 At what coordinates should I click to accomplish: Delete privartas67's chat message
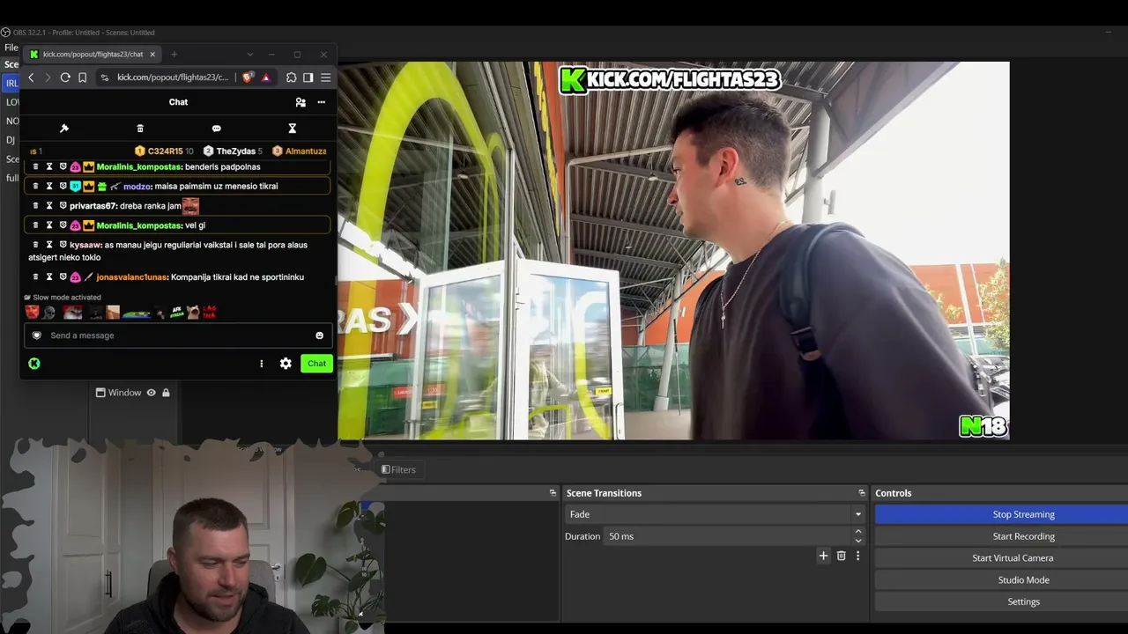(35, 206)
